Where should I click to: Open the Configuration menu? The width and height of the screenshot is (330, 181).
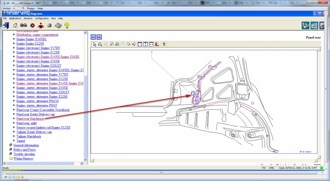point(42,18)
